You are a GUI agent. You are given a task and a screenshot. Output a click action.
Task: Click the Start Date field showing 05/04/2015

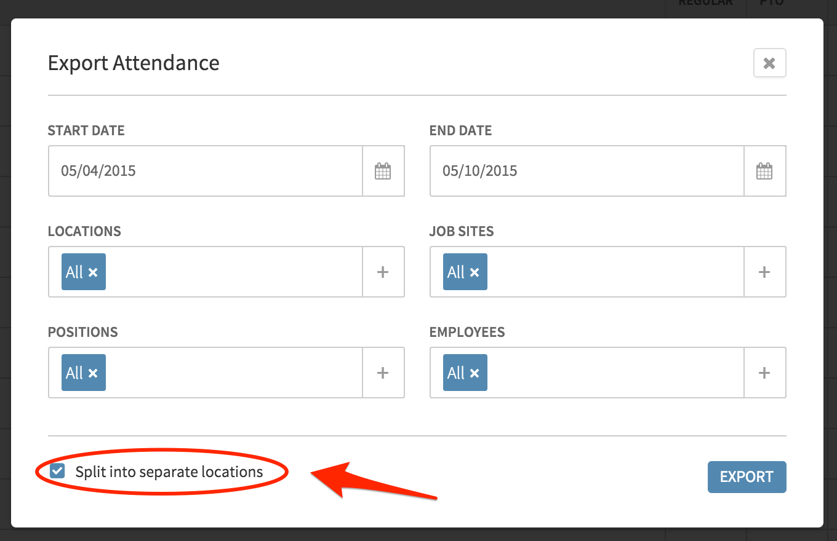pyautogui.click(x=206, y=171)
